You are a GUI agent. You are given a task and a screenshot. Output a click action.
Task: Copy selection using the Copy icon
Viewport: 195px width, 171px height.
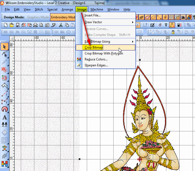[x=67, y=25]
